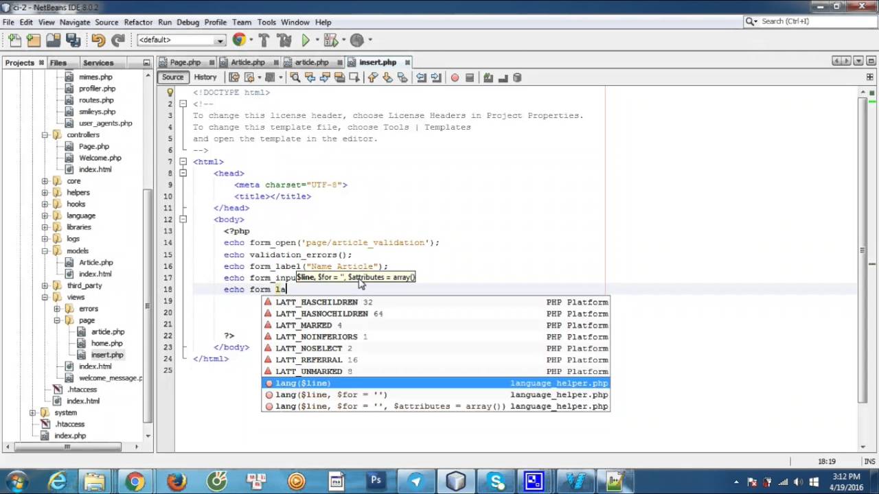The height and width of the screenshot is (494, 879).
Task: Expand the core folder in the tree
Action: 45,181
